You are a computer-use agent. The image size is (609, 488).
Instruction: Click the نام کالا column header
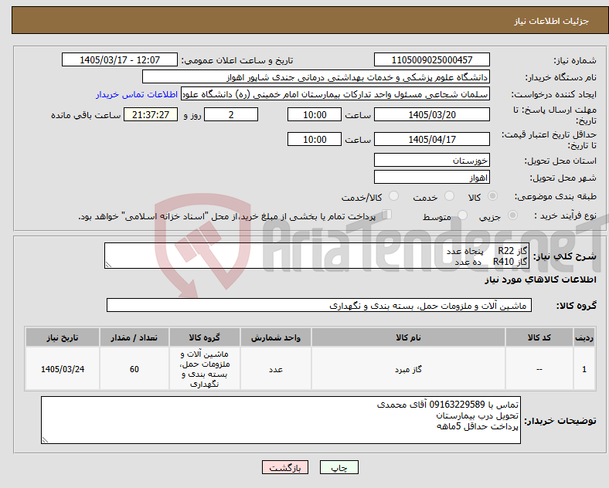click(x=408, y=337)
